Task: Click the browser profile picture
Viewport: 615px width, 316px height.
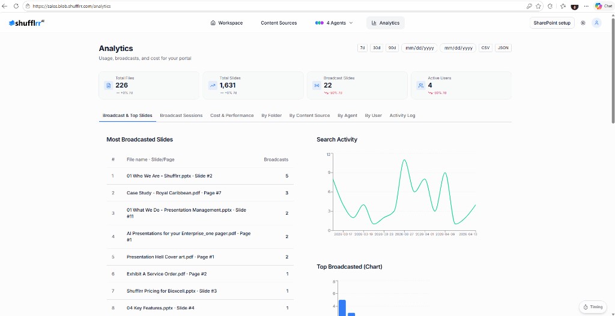Action: [x=575, y=6]
